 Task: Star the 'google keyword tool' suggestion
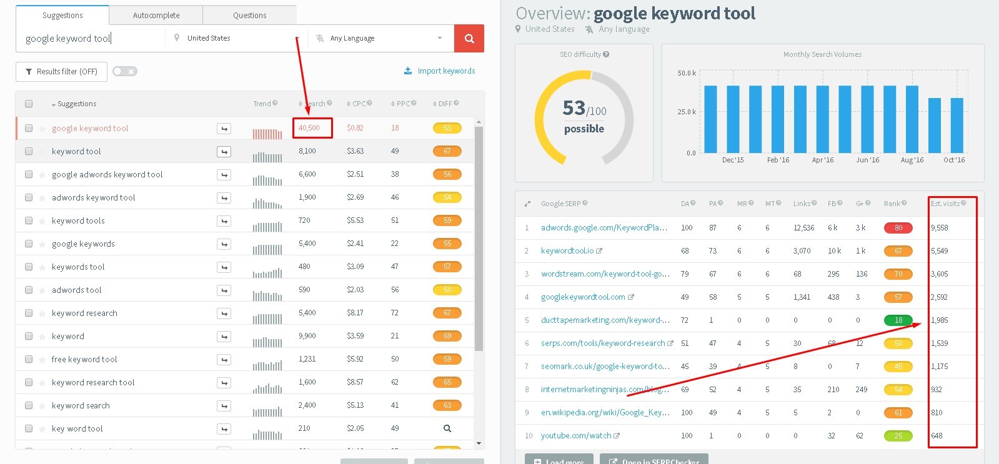click(x=42, y=129)
